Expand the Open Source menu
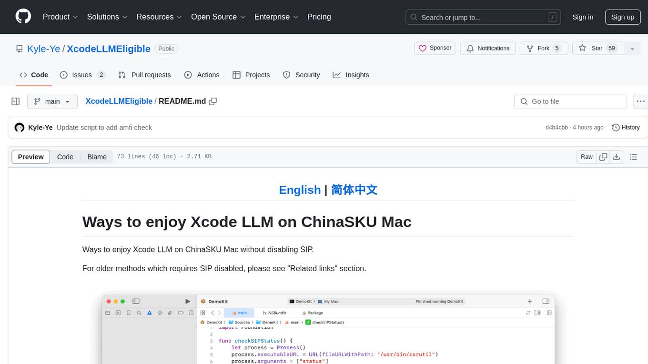The height and width of the screenshot is (364, 648). click(218, 17)
